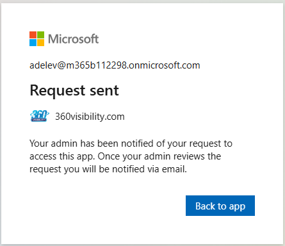The height and width of the screenshot is (246, 285).
Task: Click the word sent in heading
Action: pyautogui.click(x=104, y=91)
